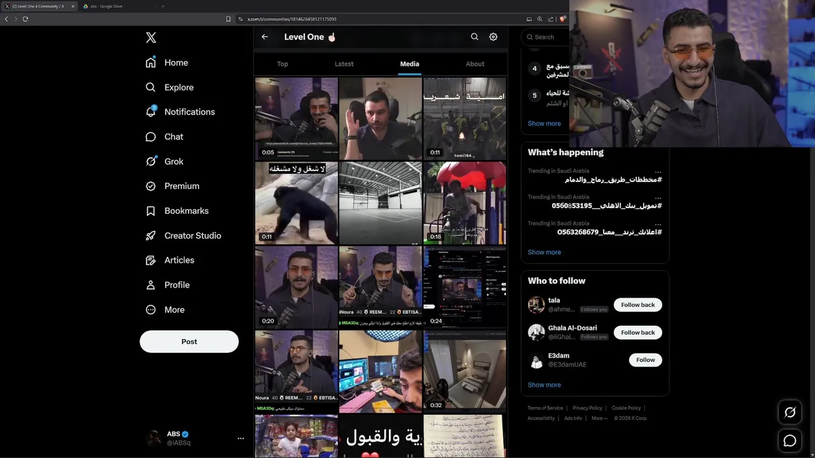Viewport: 815px width, 458px height.
Task: Follow back tala
Action: pyautogui.click(x=638, y=305)
